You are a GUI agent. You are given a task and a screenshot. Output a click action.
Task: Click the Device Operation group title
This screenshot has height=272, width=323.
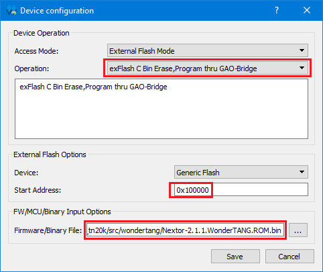point(42,33)
